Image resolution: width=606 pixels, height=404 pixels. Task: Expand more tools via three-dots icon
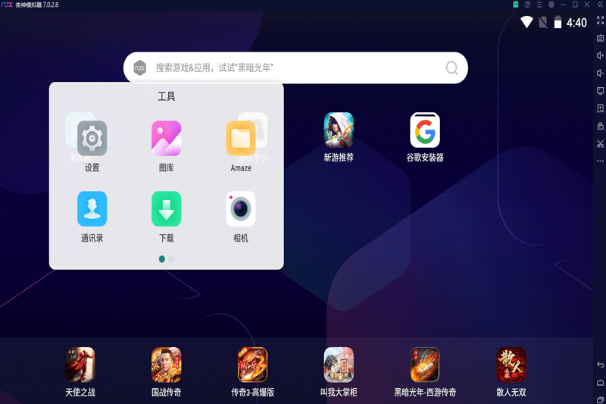coord(600,161)
